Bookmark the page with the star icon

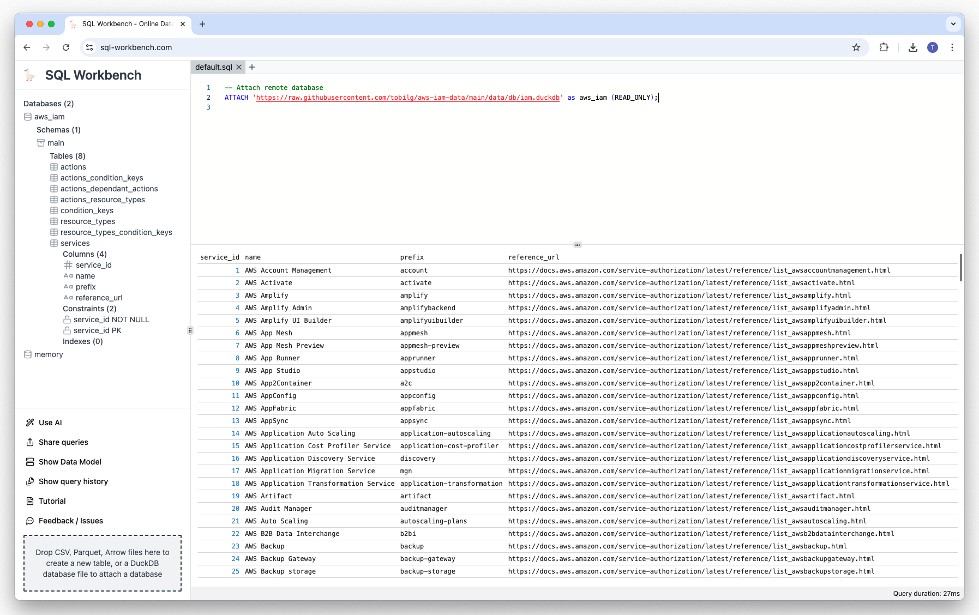[x=856, y=47]
